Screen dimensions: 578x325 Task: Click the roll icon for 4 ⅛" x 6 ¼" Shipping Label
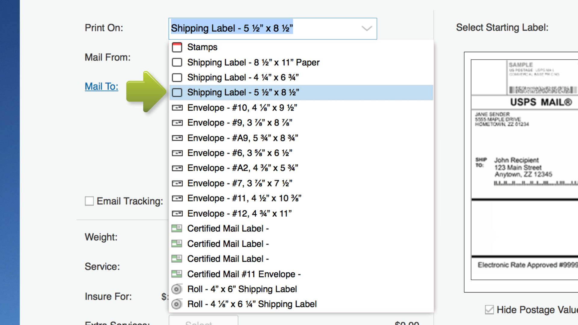point(177,304)
